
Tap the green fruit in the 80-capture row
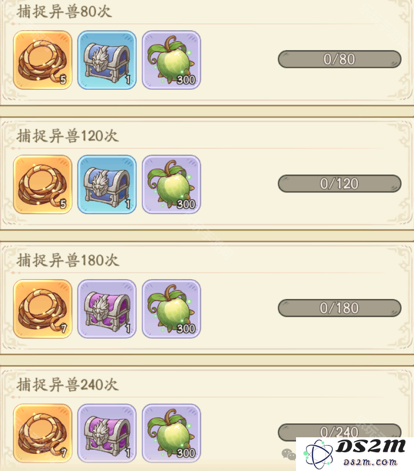coord(171,60)
